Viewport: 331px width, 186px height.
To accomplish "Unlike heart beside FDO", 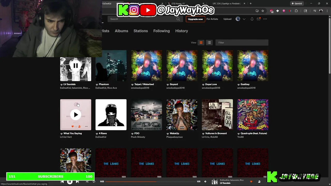I will (132, 134).
